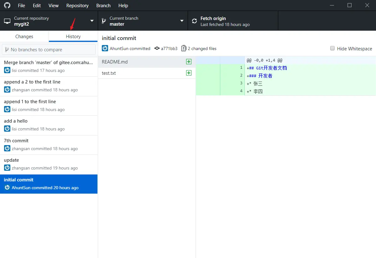Click lisi avatar on Merge branch commit

coord(7,70)
